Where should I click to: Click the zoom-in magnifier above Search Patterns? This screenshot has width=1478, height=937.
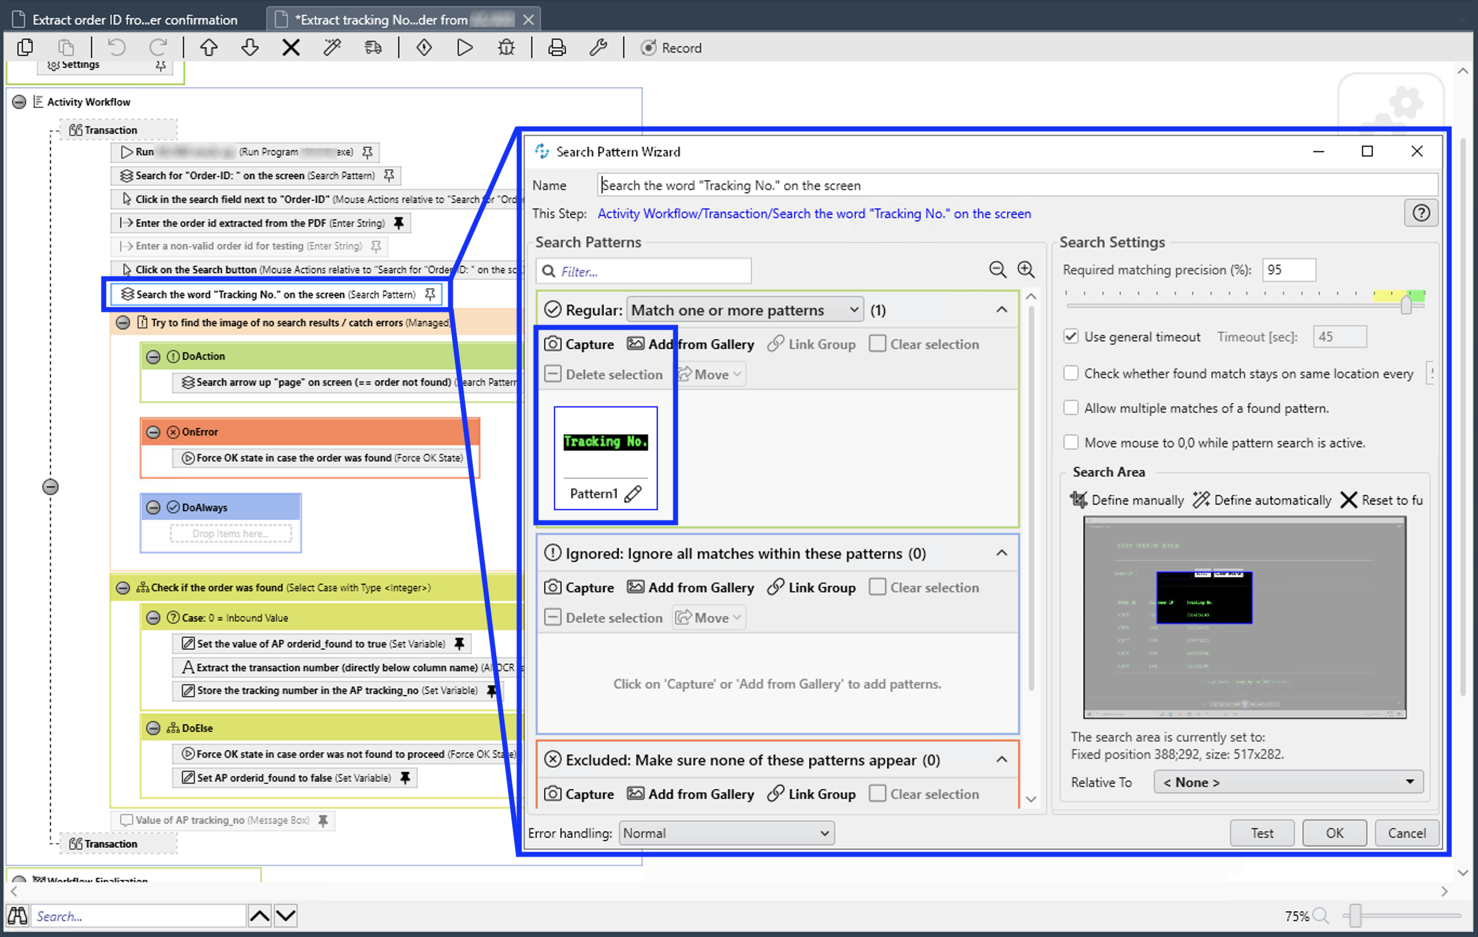(x=1026, y=269)
